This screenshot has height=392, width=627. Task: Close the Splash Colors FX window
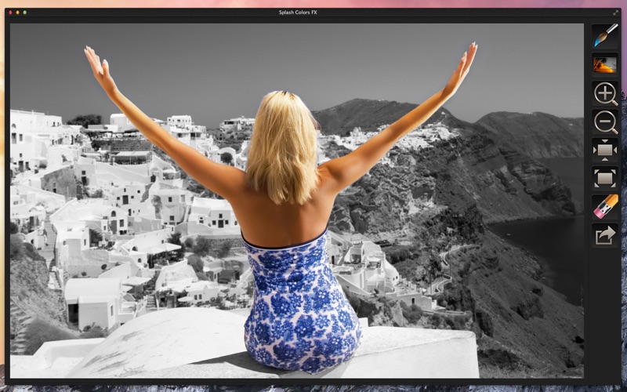point(10,13)
